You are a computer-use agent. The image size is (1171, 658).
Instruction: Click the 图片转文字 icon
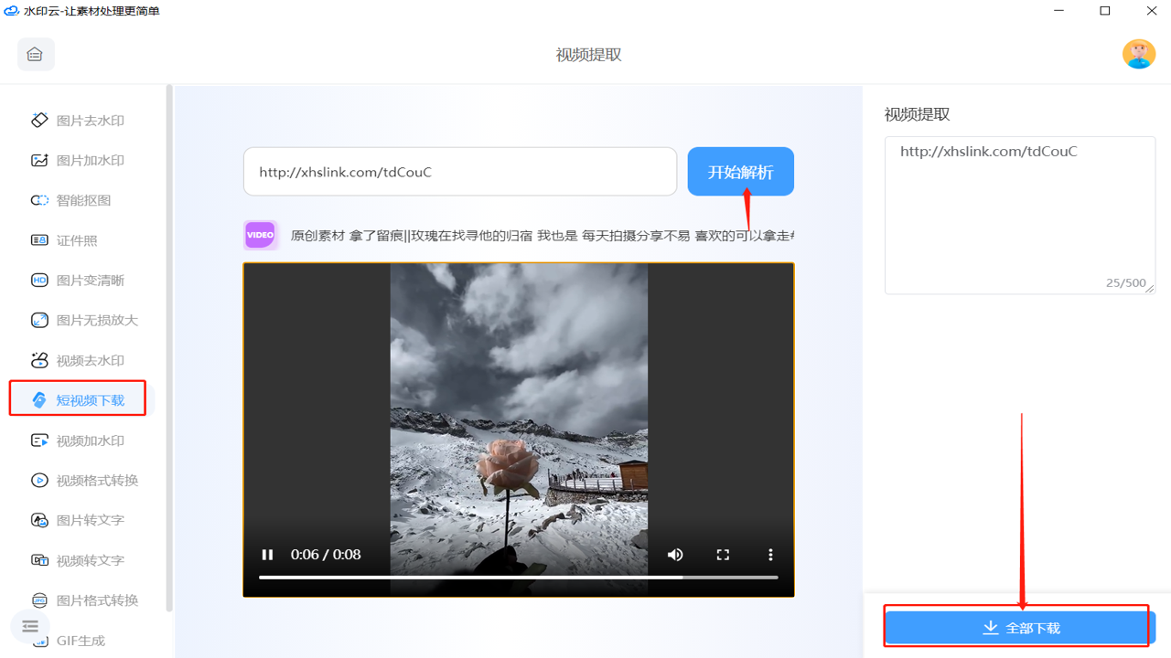pyautogui.click(x=39, y=520)
